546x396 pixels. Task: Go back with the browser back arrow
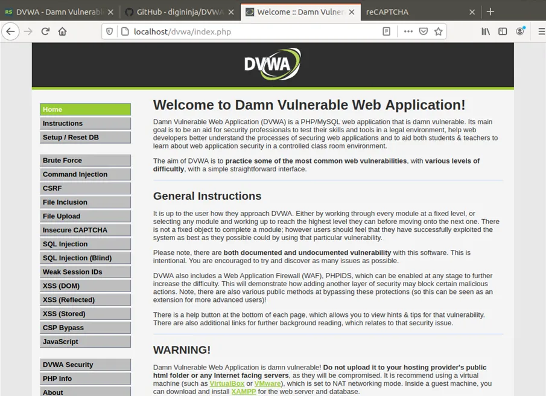click(10, 32)
